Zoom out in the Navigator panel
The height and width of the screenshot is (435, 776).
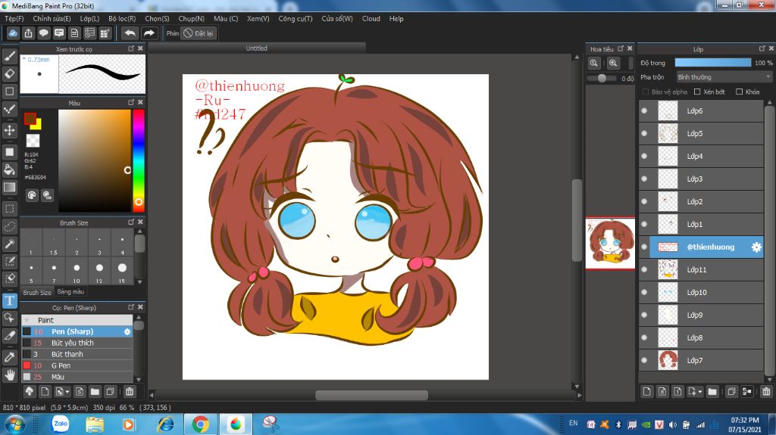tap(594, 63)
